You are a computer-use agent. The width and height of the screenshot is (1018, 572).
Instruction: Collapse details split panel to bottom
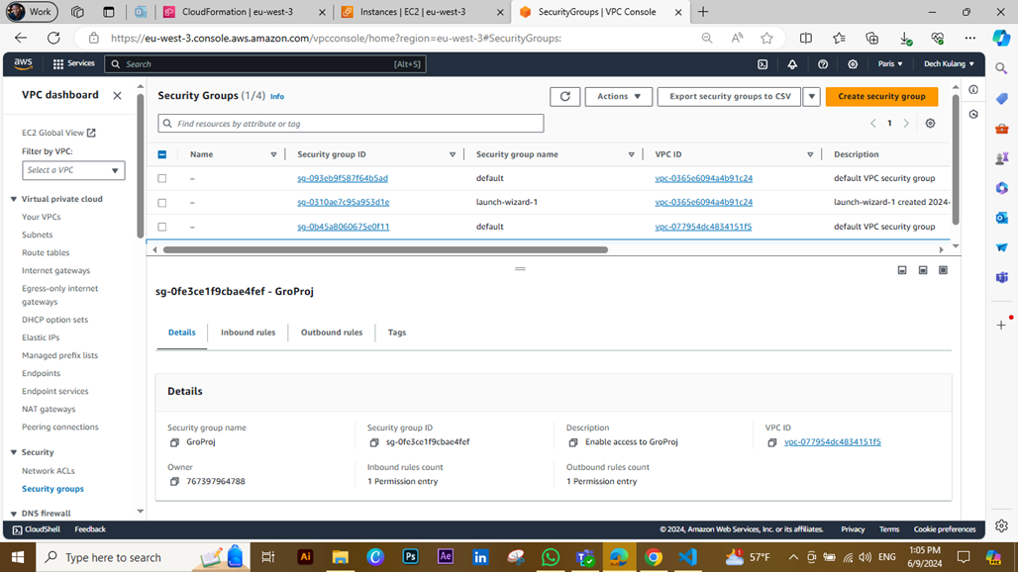902,270
